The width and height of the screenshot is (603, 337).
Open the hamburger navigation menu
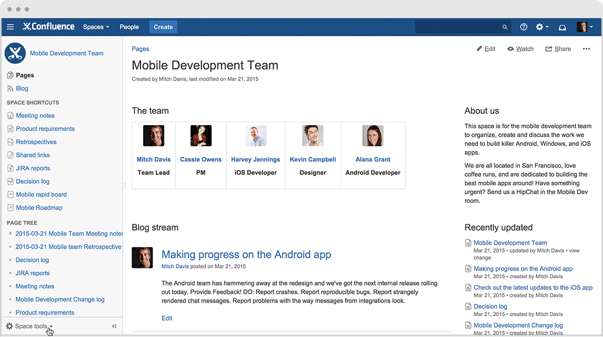(10, 26)
